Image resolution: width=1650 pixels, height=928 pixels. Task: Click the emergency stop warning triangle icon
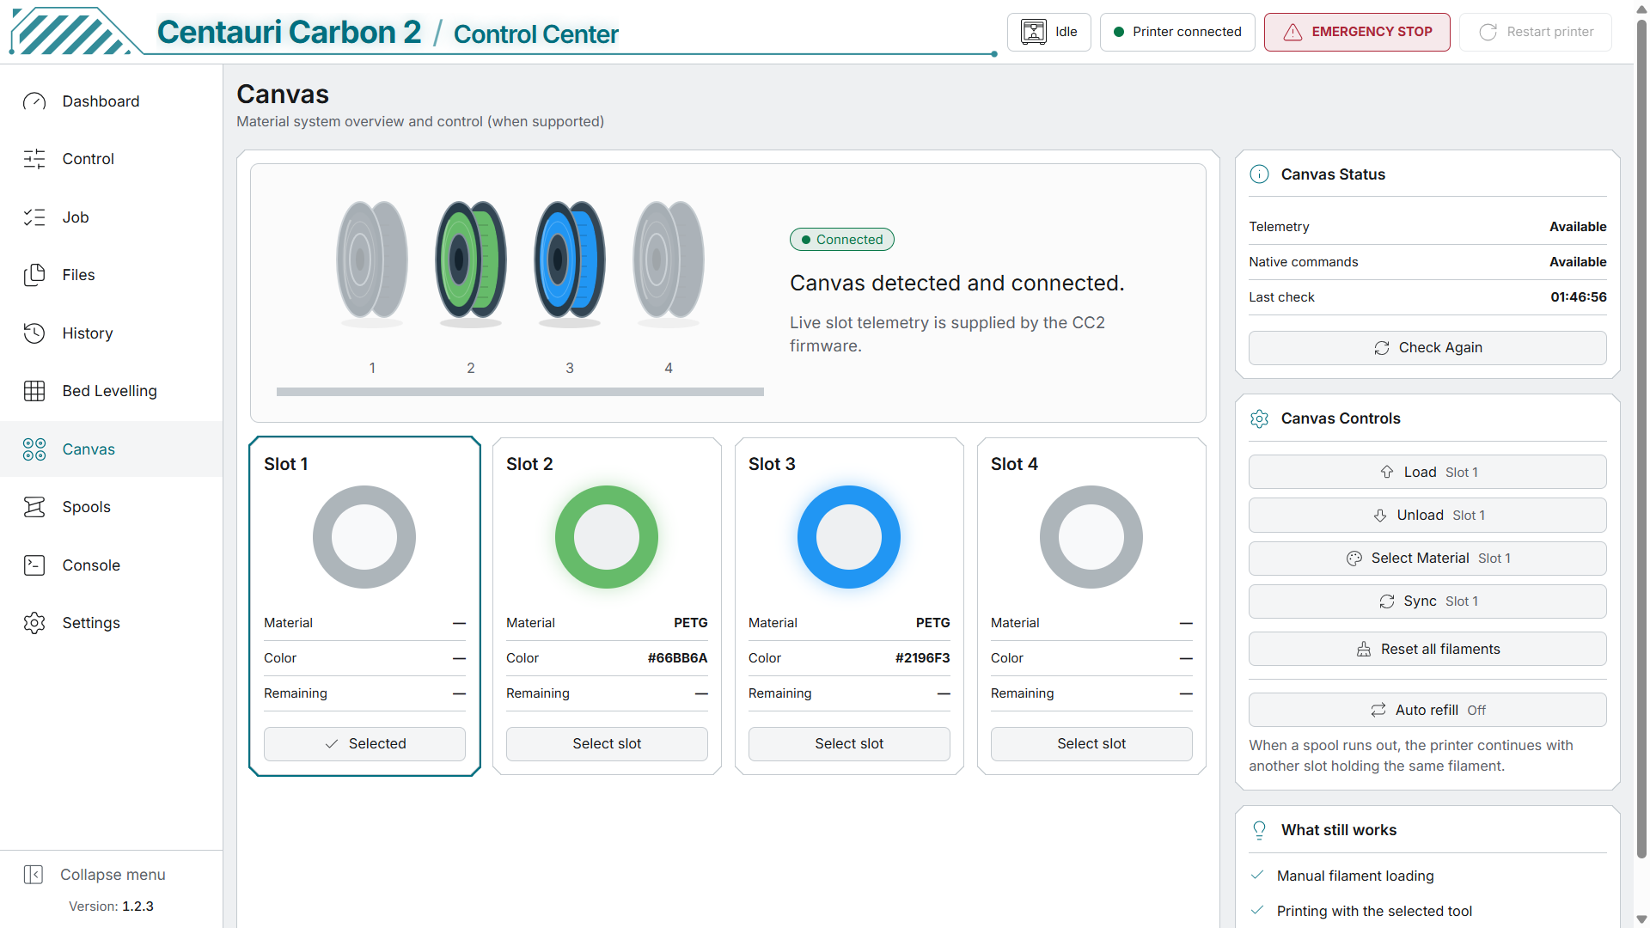(x=1292, y=32)
